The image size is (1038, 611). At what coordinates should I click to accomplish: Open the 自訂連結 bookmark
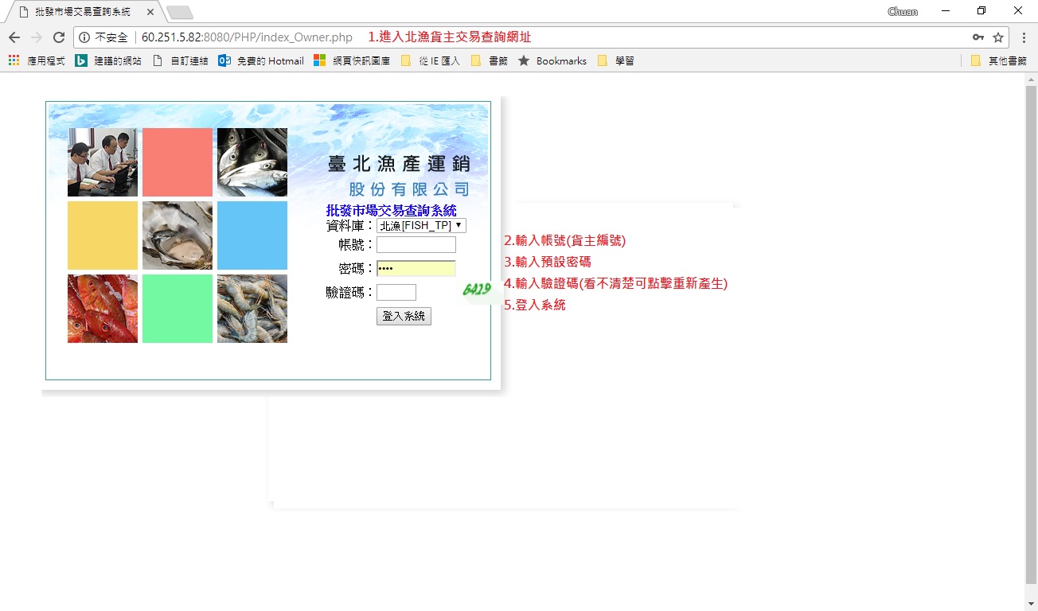coord(180,60)
